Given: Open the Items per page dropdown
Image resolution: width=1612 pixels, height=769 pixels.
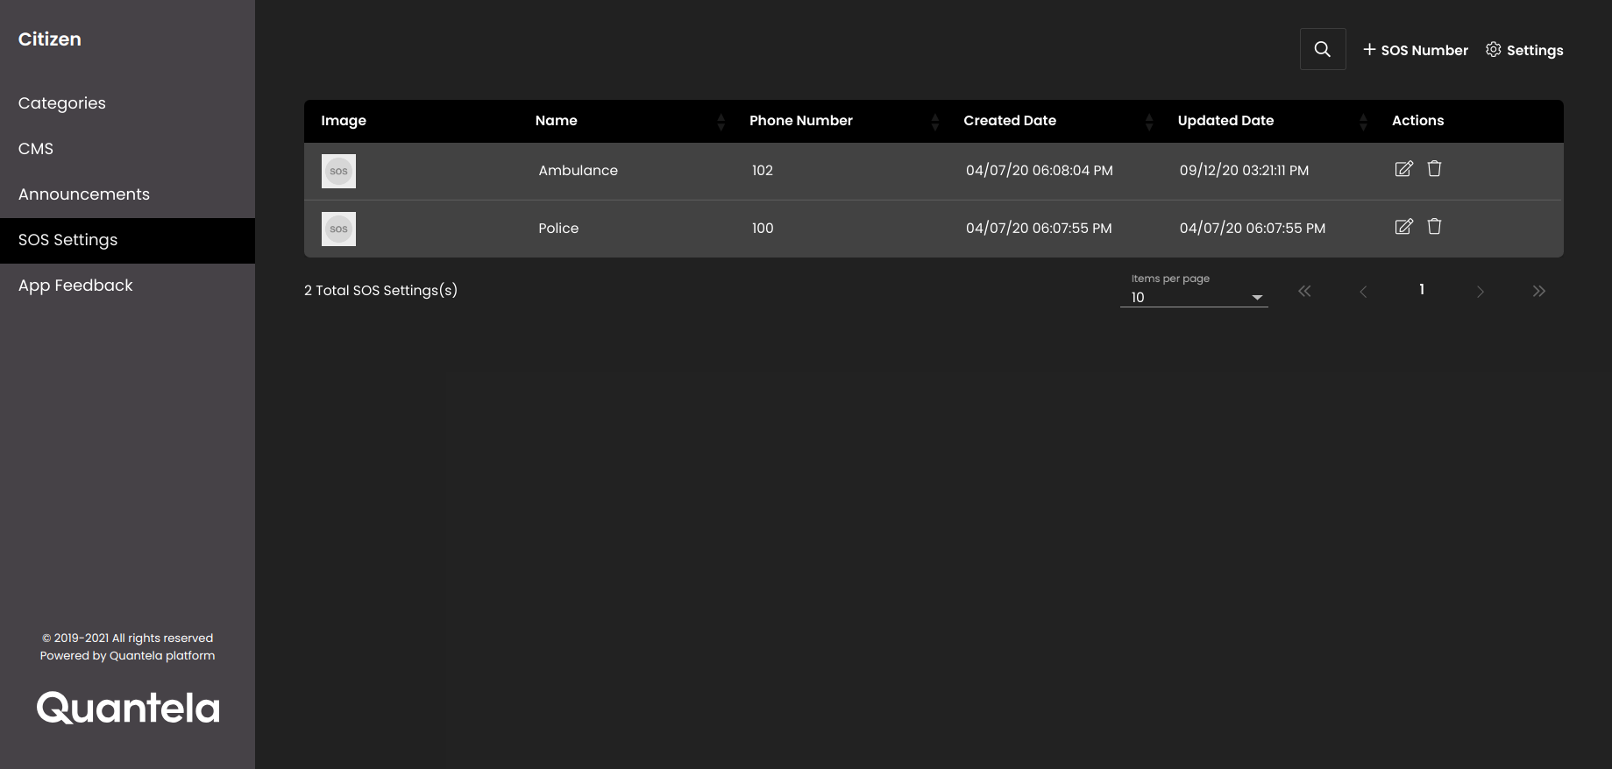Looking at the screenshot, I should coord(1194,297).
